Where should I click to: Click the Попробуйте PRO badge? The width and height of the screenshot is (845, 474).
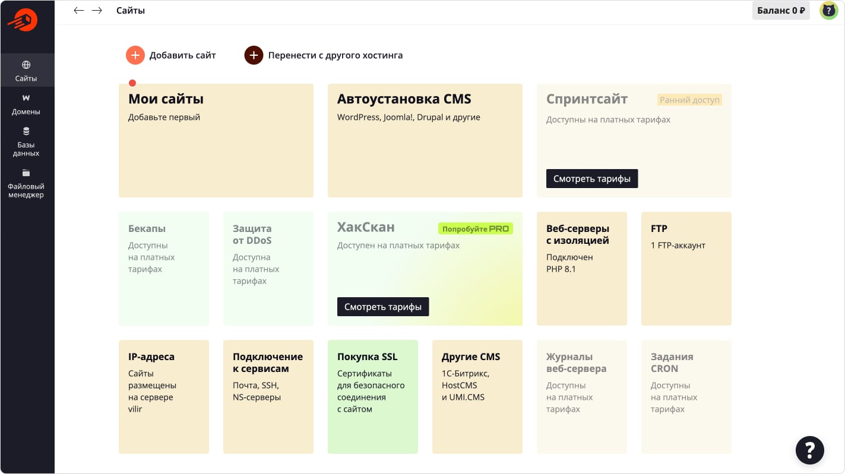point(475,228)
